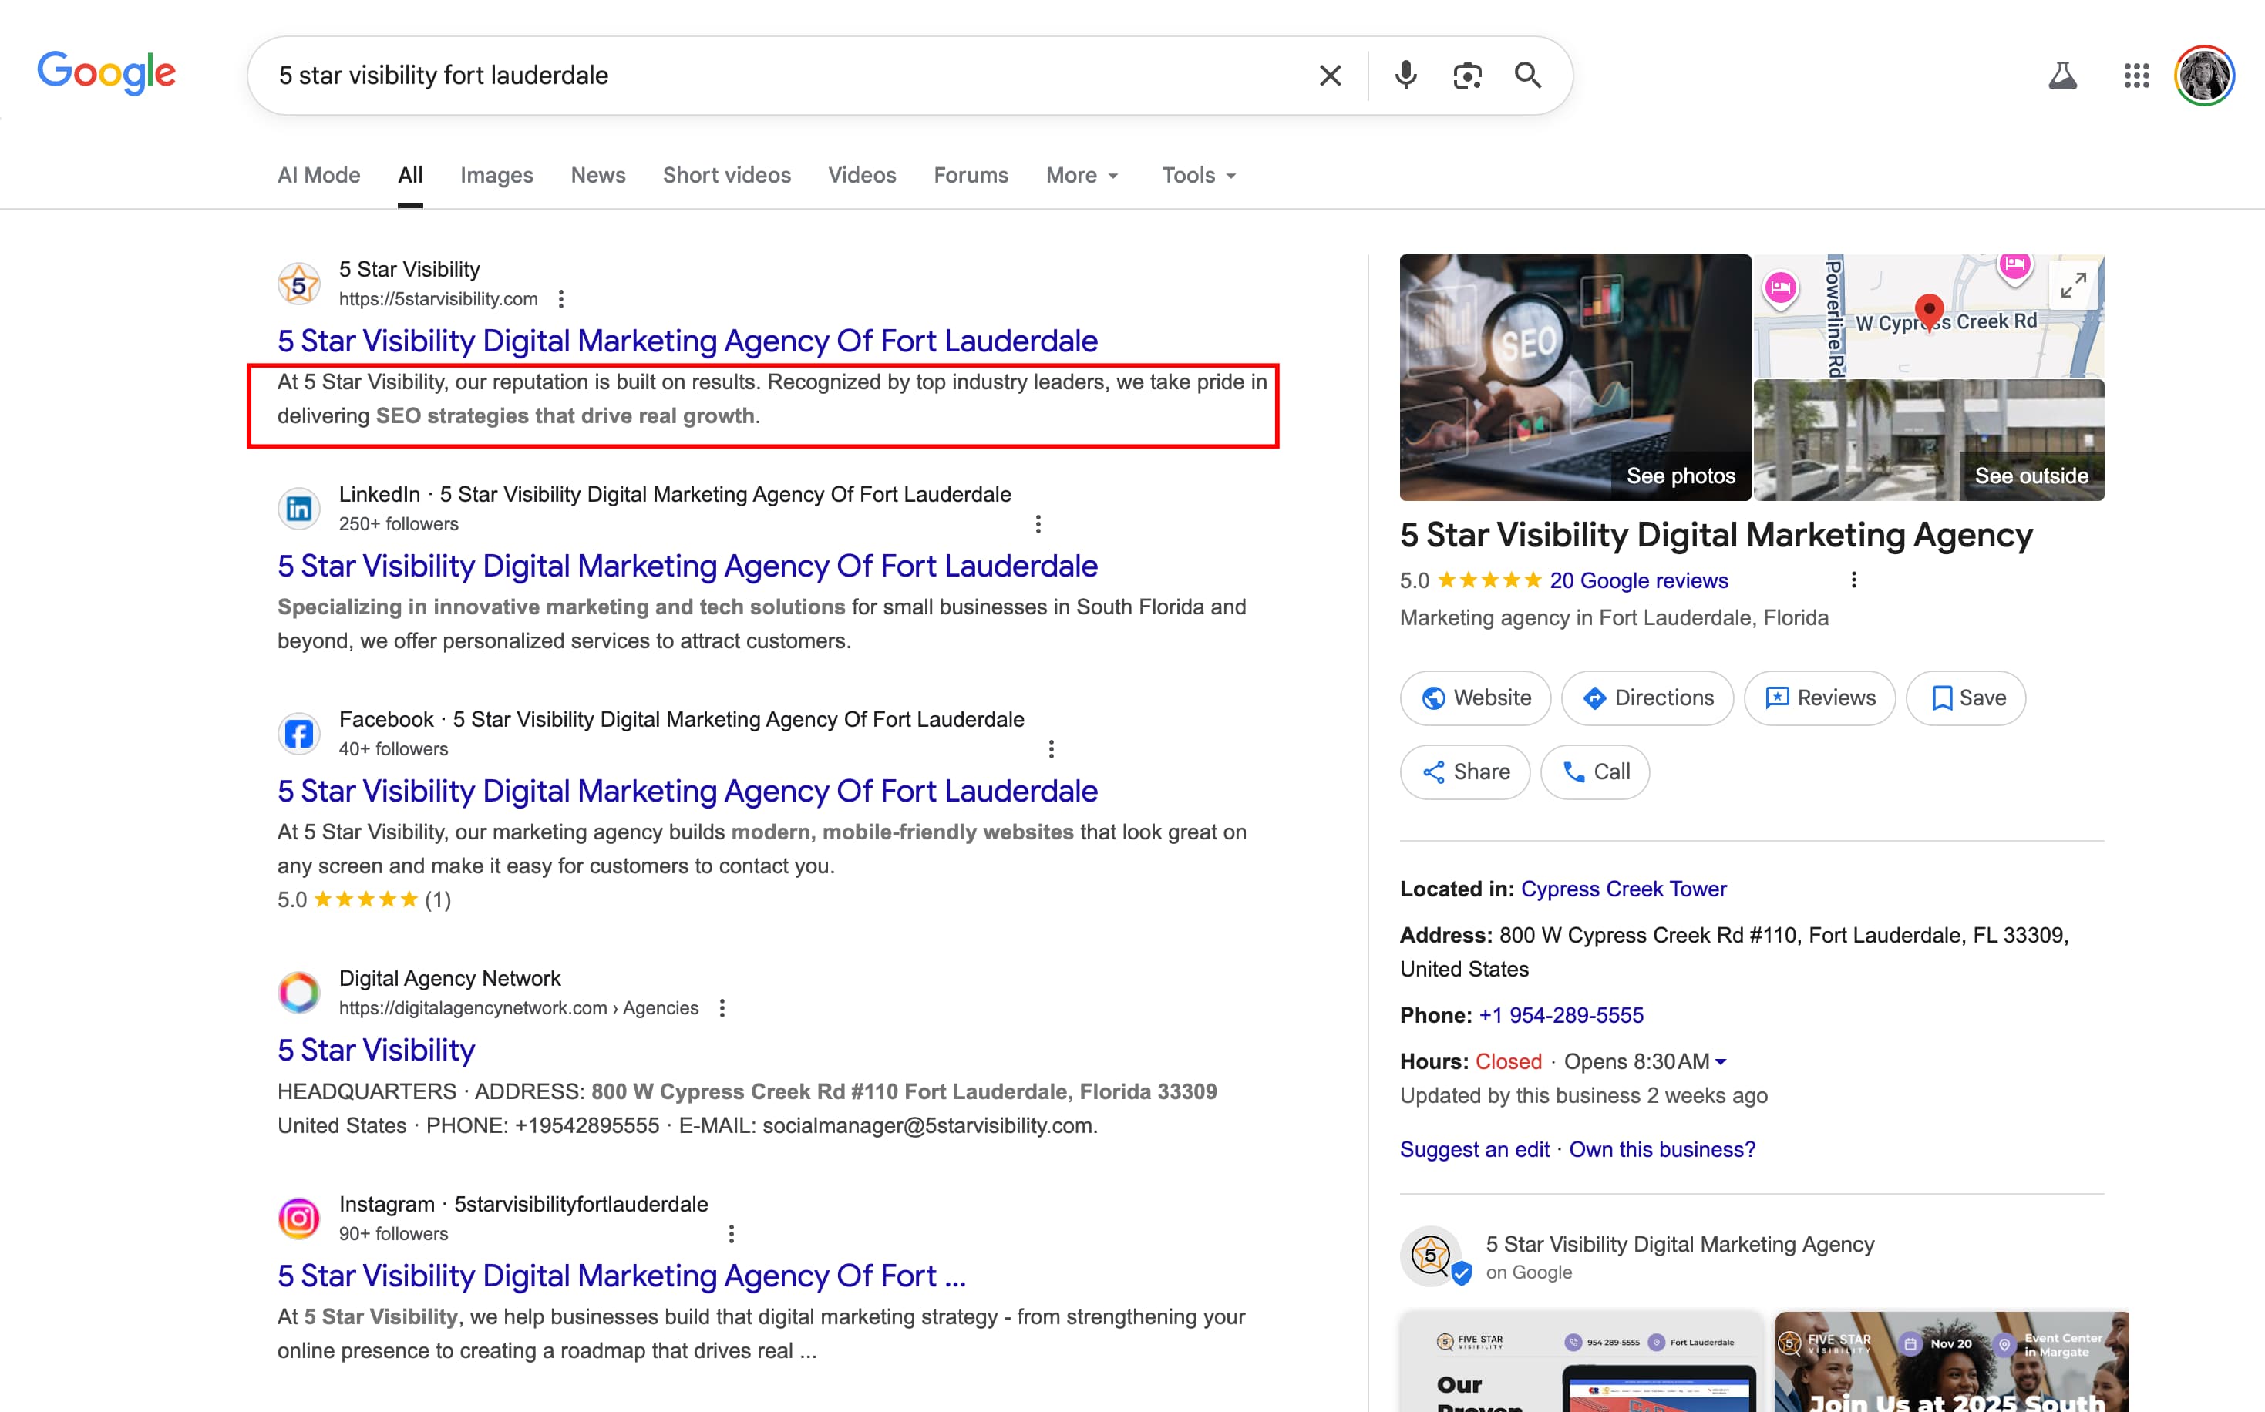This screenshot has height=1412, width=2265.
Task: Expand the More search filters dropdown
Action: pos(1082,176)
